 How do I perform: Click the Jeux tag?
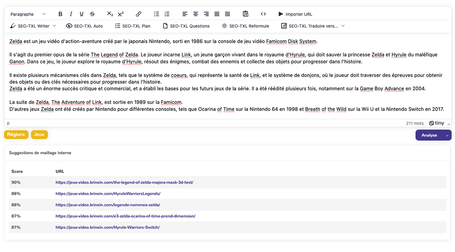(x=39, y=134)
